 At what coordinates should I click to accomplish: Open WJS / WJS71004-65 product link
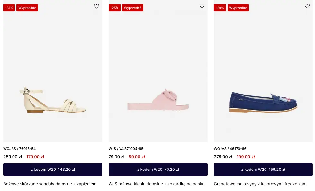(x=126, y=149)
